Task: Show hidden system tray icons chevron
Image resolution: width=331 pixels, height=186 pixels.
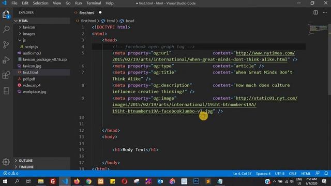Action: click(275, 181)
